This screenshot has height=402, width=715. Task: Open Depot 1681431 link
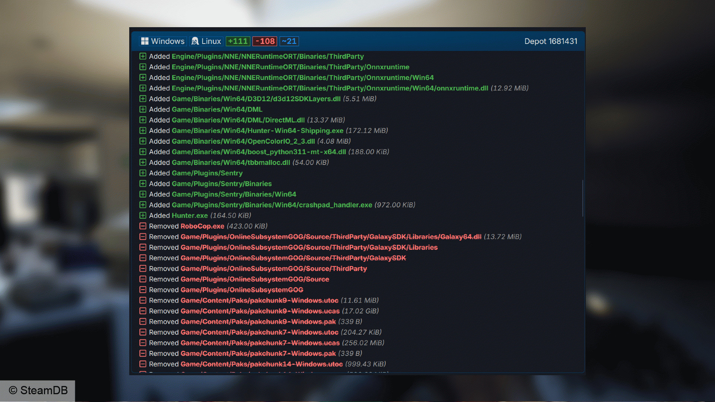click(x=551, y=41)
